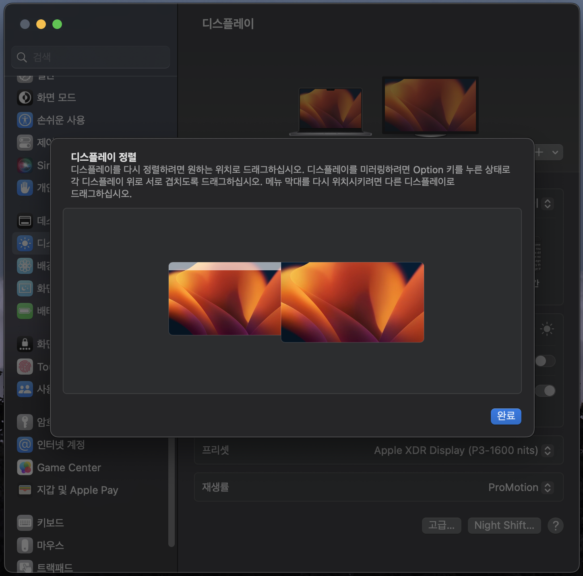The width and height of the screenshot is (583, 576).
Task: Expand the chevron next to the plus button
Action: (555, 152)
